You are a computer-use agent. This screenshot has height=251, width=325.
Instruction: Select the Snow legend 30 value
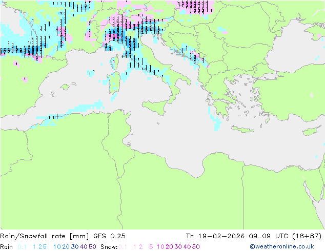point(178,247)
